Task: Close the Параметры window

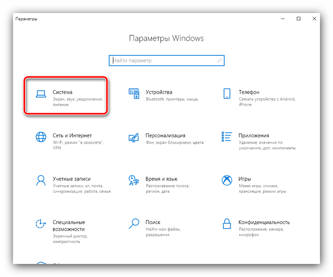Action: tap(314, 19)
